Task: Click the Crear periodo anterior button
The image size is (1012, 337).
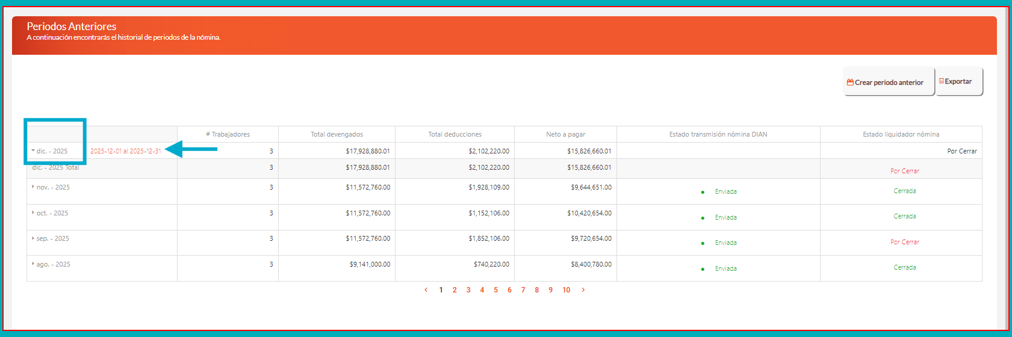Action: (x=888, y=82)
